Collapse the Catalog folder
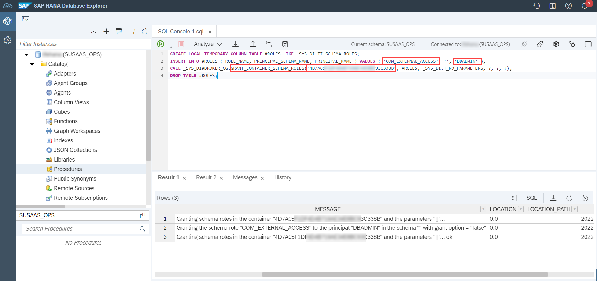The image size is (597, 281). tap(32, 64)
